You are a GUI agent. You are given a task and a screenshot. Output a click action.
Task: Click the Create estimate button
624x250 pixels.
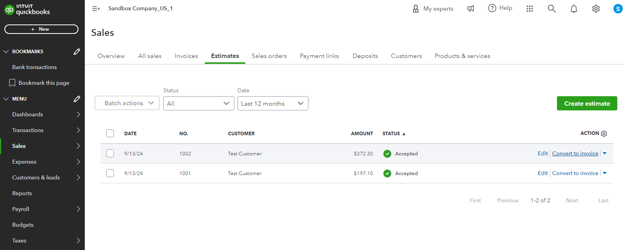pyautogui.click(x=587, y=103)
